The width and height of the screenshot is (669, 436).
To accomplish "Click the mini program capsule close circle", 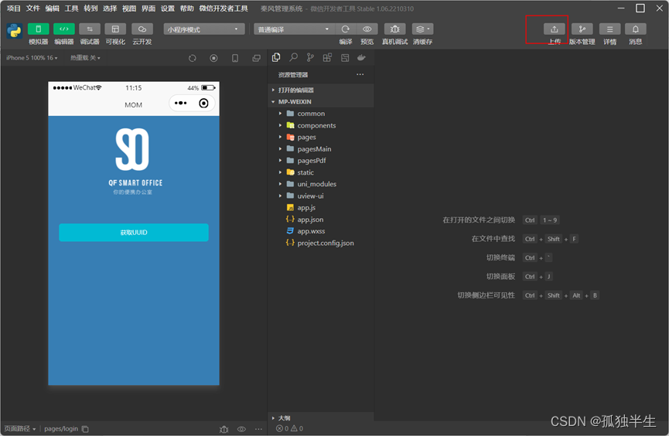I will [x=203, y=103].
